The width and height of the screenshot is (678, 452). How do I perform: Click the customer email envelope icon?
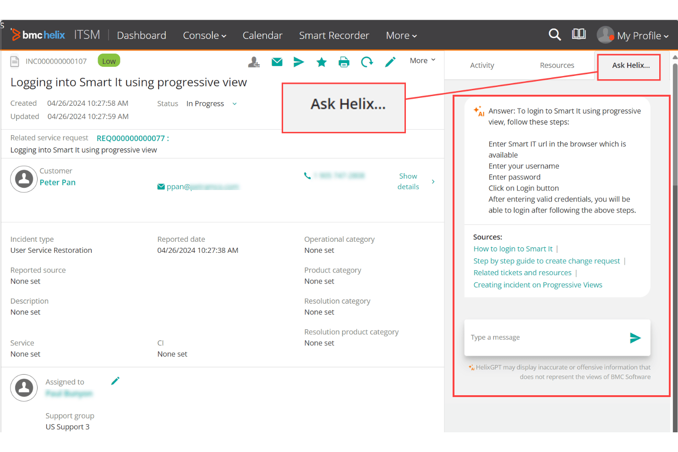161,186
